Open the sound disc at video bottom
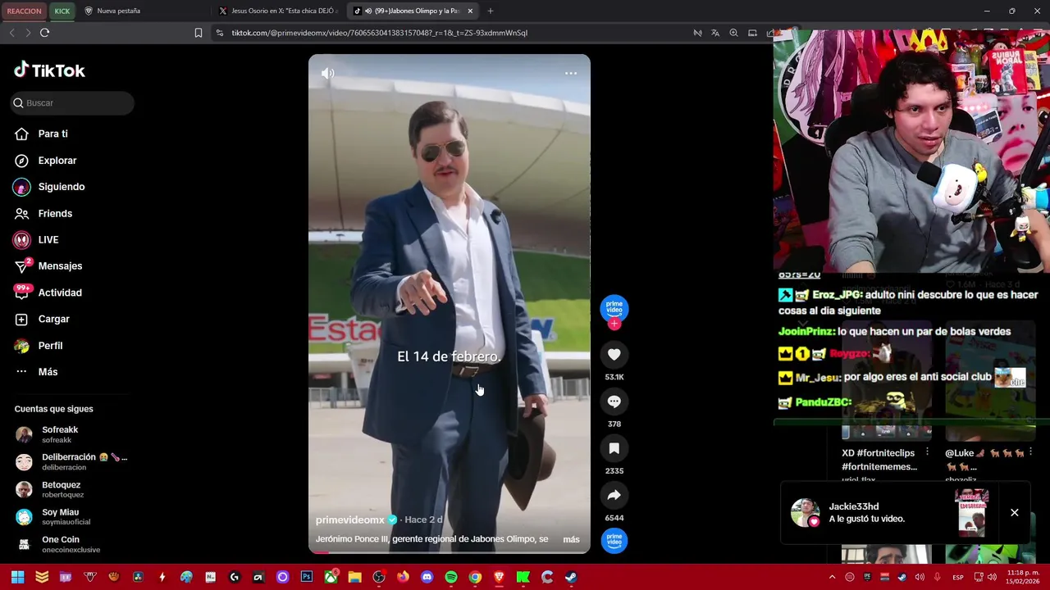The height and width of the screenshot is (590, 1050). (x=614, y=540)
